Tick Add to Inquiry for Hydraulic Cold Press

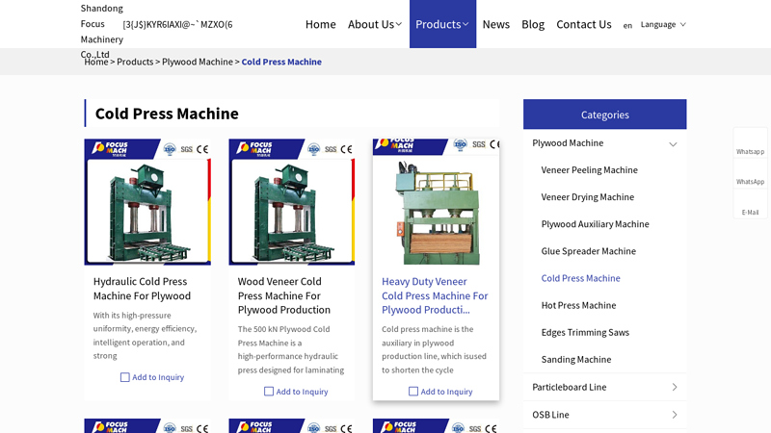point(125,377)
